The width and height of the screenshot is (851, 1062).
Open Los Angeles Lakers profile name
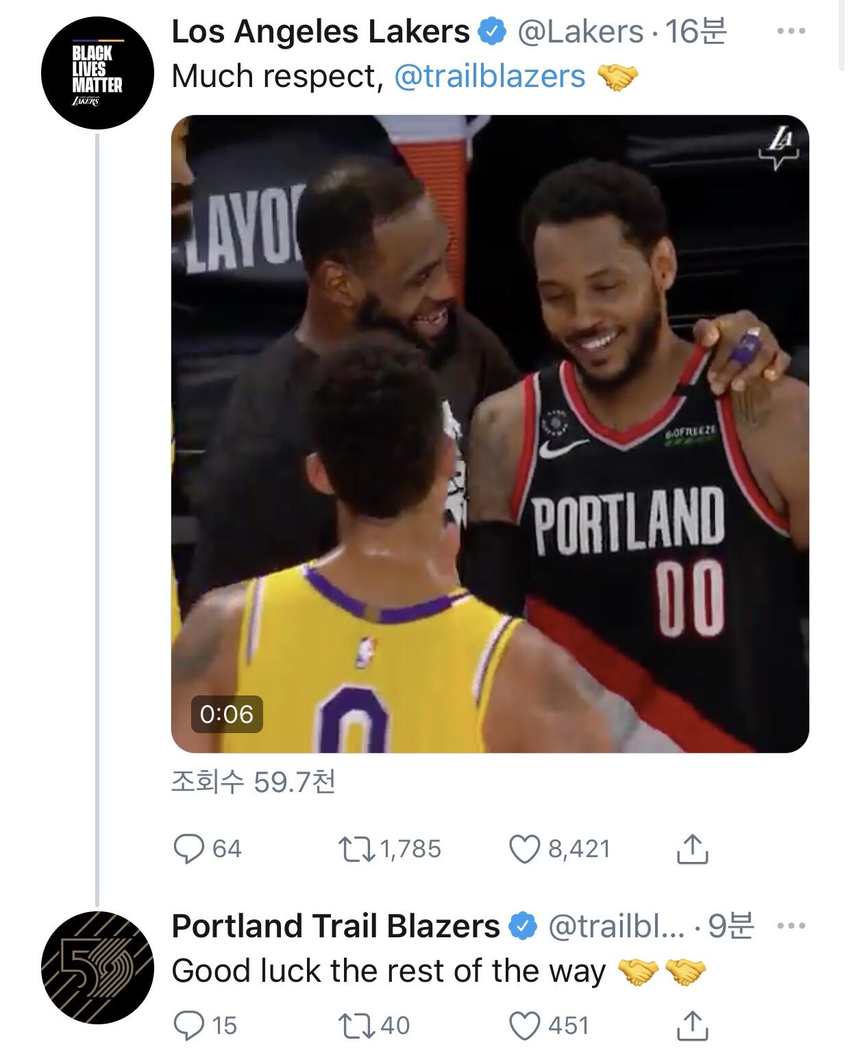click(320, 32)
